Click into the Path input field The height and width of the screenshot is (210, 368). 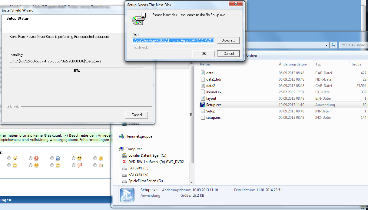tap(173, 40)
